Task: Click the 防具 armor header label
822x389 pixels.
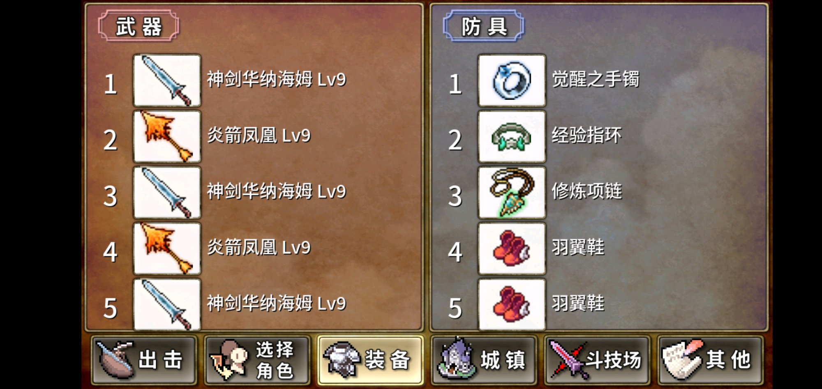Action: [x=484, y=27]
